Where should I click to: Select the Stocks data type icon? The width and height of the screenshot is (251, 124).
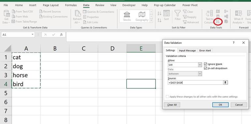127,15
